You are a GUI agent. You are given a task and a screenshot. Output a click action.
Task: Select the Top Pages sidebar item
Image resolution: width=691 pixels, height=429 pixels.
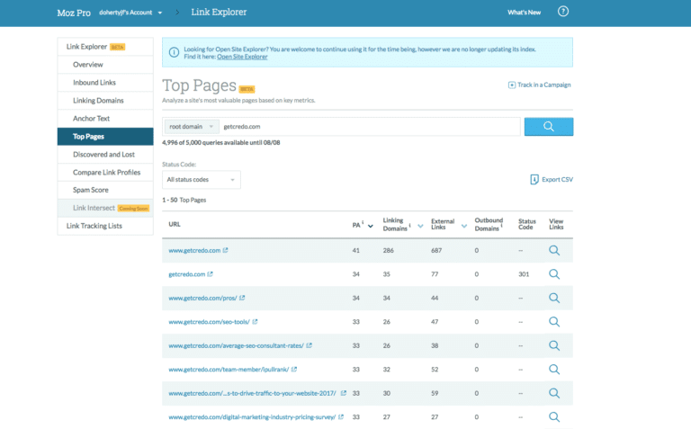pyautogui.click(x=105, y=137)
